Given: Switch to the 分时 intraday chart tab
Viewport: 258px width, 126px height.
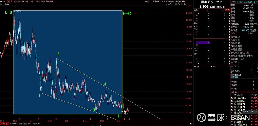Looking at the screenshot, I should [5, 2].
